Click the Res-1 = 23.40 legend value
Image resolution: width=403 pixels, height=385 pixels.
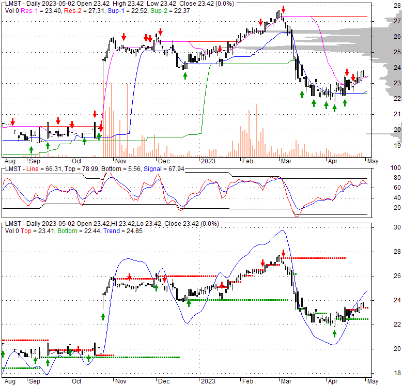click(x=41, y=11)
